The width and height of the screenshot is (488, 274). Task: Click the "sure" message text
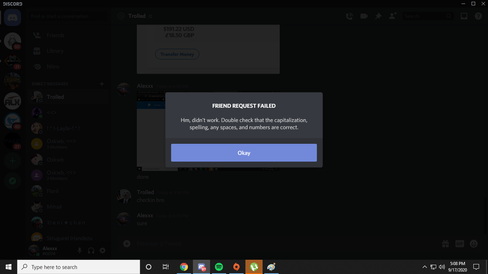click(x=142, y=223)
